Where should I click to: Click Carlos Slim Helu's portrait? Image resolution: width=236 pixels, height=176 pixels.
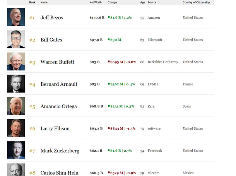16,170
